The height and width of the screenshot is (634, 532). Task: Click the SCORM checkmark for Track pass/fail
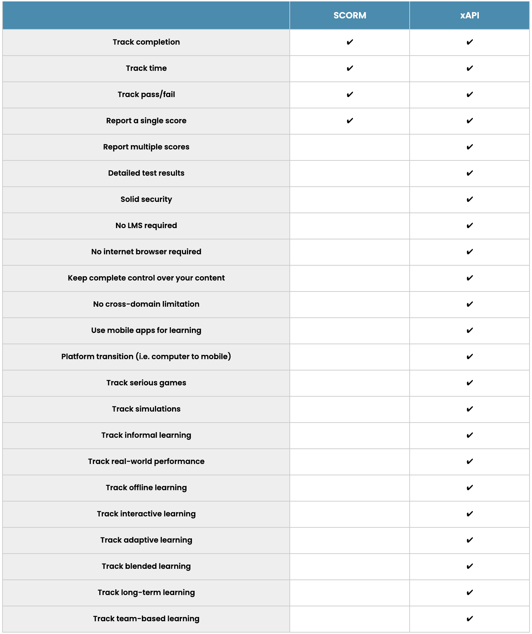coord(350,95)
